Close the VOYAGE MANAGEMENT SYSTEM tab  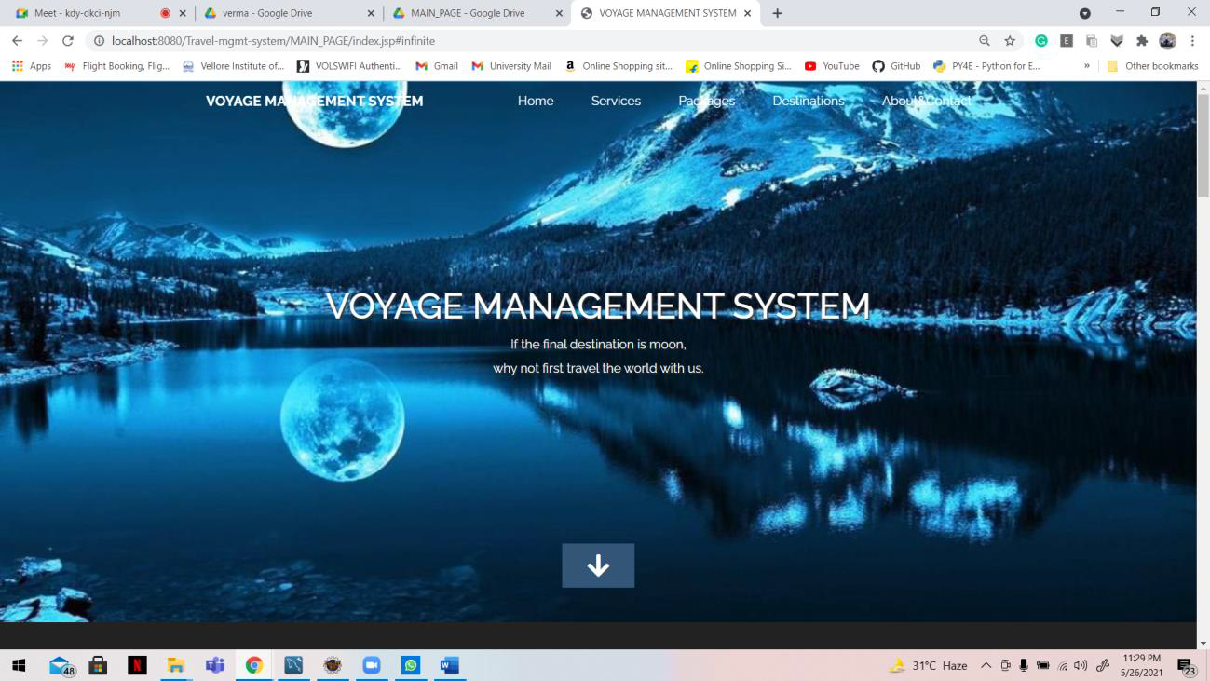pos(747,13)
